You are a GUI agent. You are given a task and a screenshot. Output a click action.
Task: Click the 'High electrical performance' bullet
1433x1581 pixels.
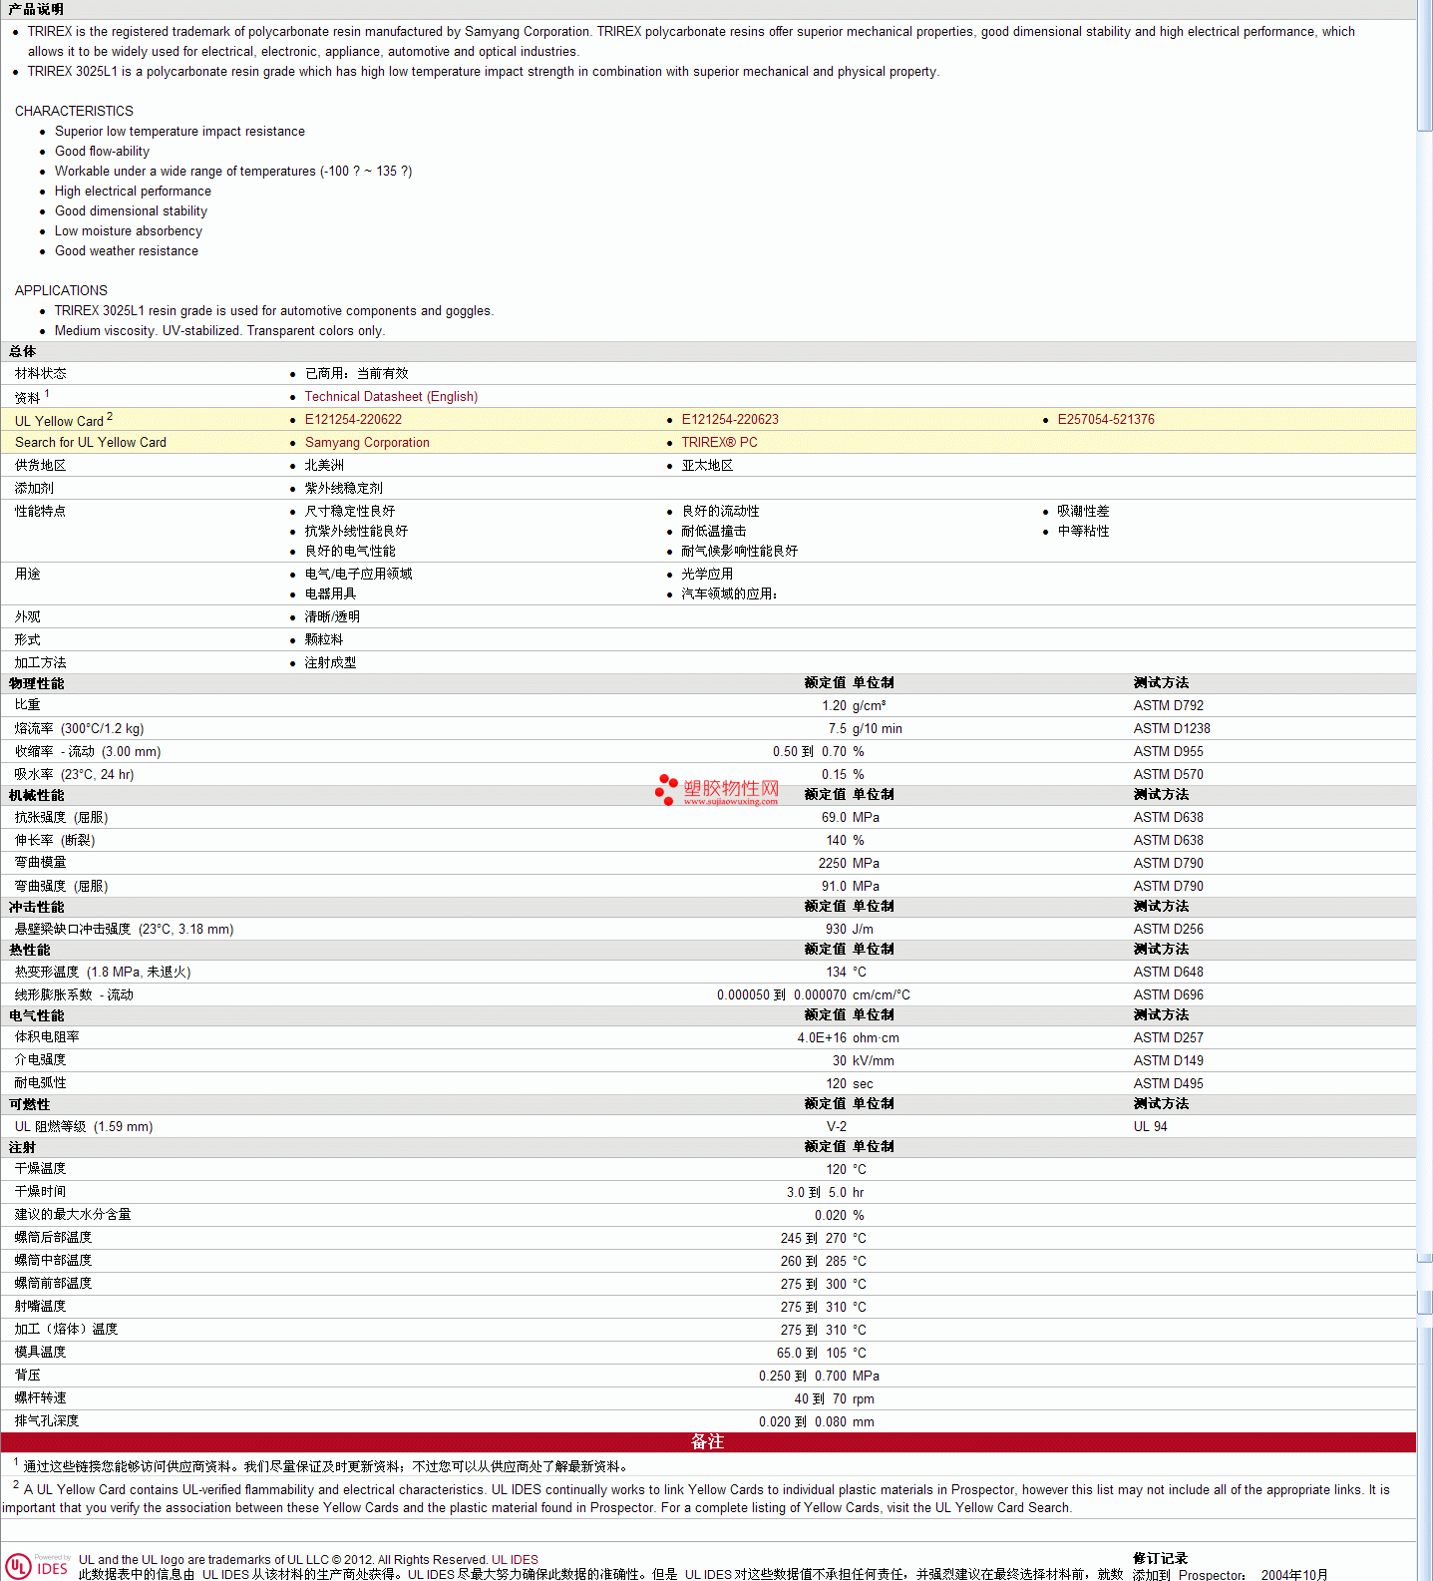coord(133,192)
